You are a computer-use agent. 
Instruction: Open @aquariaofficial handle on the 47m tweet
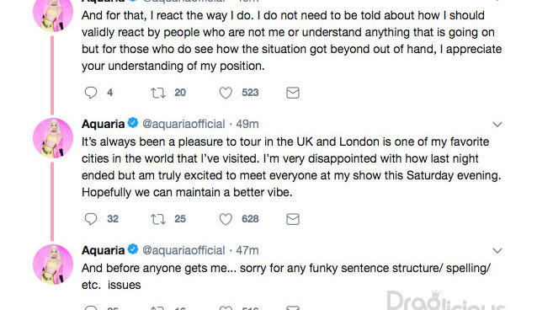click(x=183, y=250)
